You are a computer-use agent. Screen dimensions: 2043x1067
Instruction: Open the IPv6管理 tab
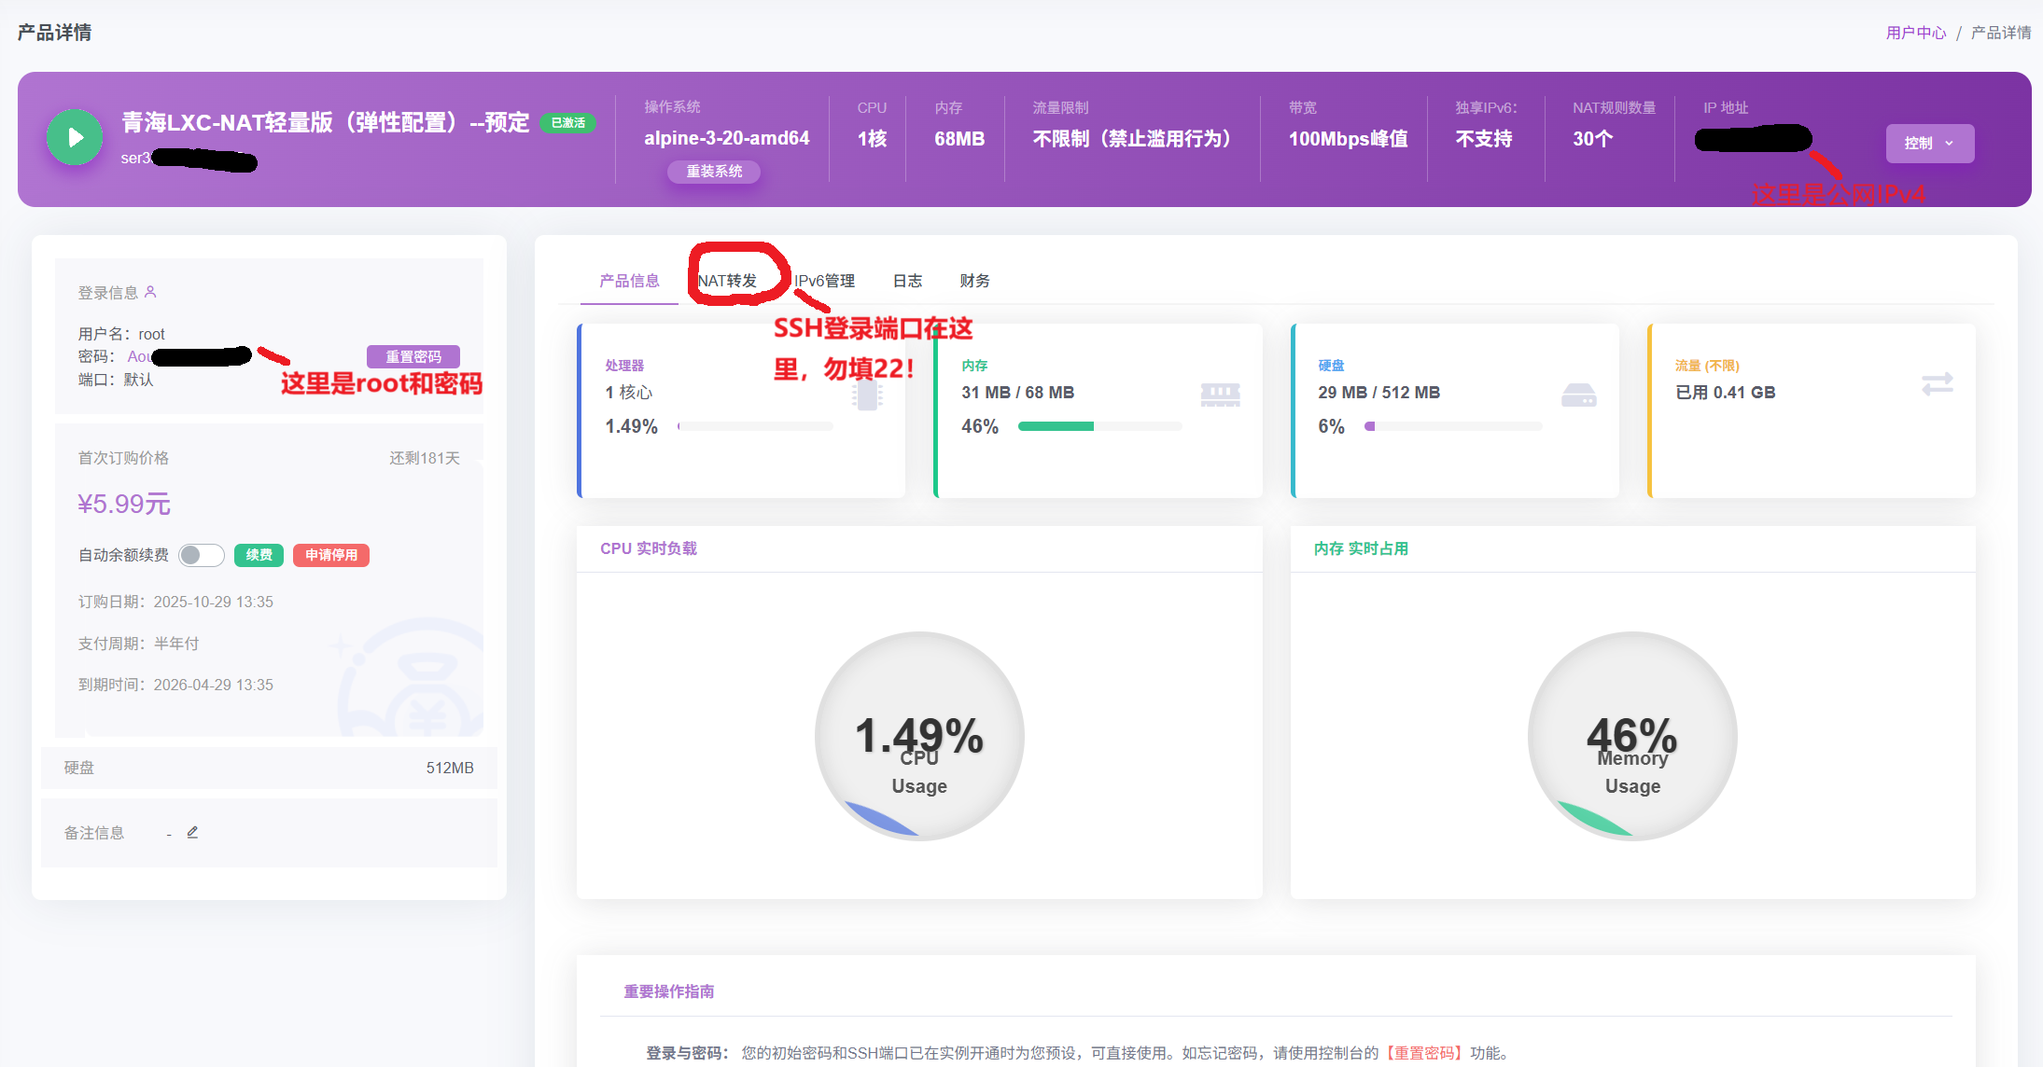click(826, 280)
